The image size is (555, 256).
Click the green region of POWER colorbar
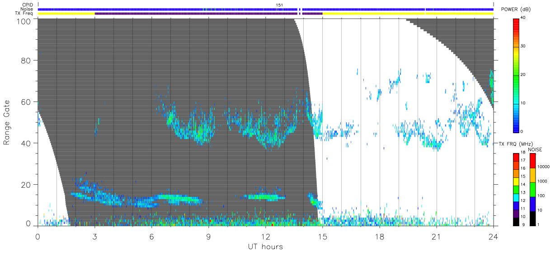(516, 77)
